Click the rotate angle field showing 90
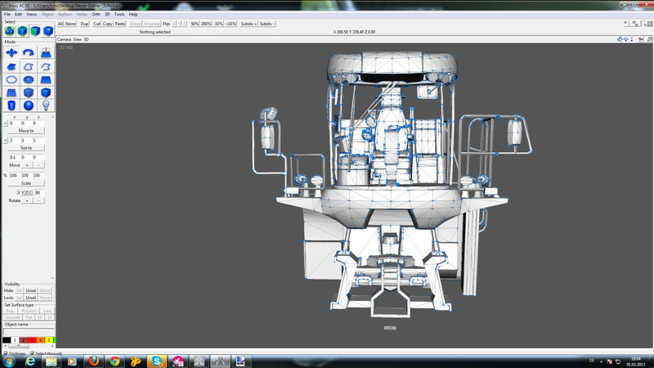Screen dimensions: 654x368 (x=38, y=193)
